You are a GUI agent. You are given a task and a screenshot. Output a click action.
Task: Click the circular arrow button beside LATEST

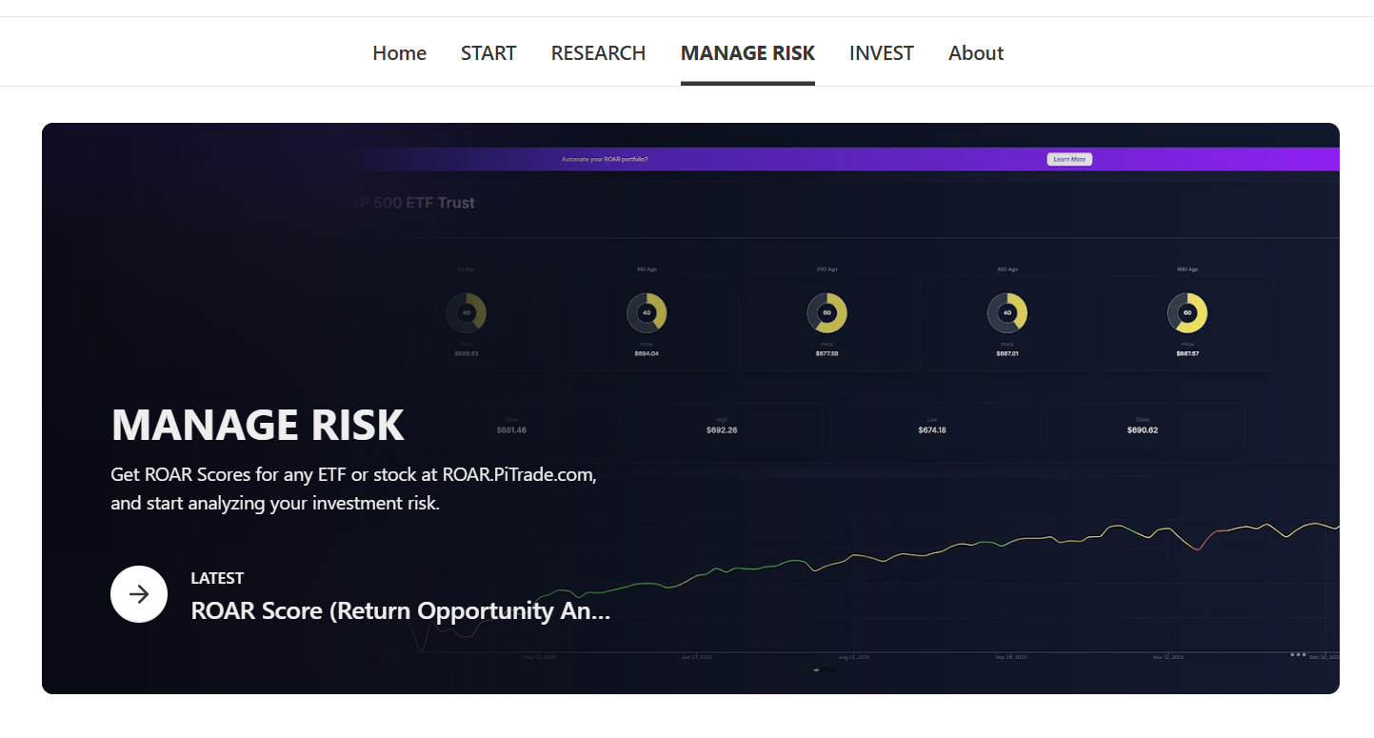tap(139, 594)
